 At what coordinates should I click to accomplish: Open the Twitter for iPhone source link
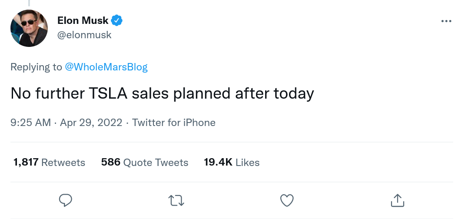[x=174, y=123]
